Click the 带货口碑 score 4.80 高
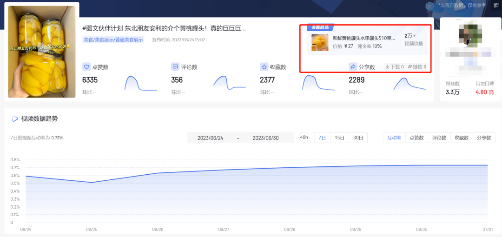 coord(485,92)
